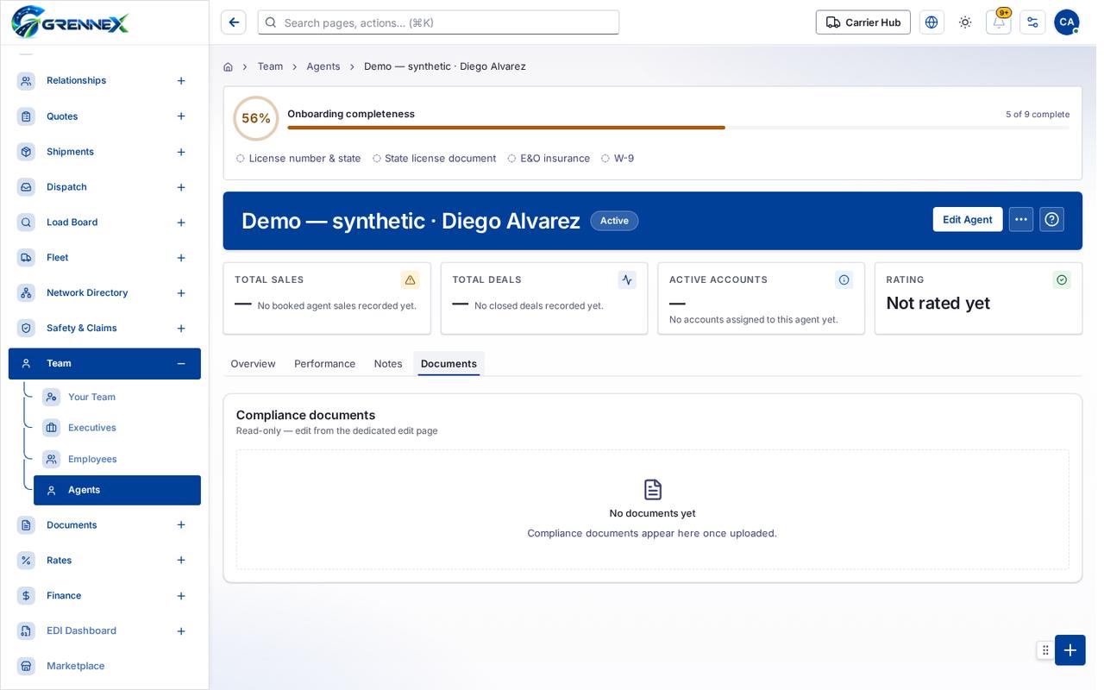Viewport: 1104px width, 690px height.
Task: Click the Relationships sidebar icon
Action: [x=26, y=80]
